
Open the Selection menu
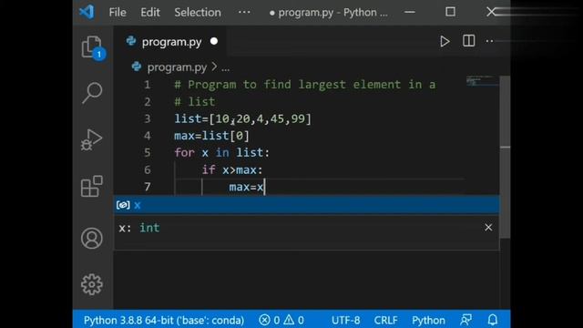click(198, 12)
